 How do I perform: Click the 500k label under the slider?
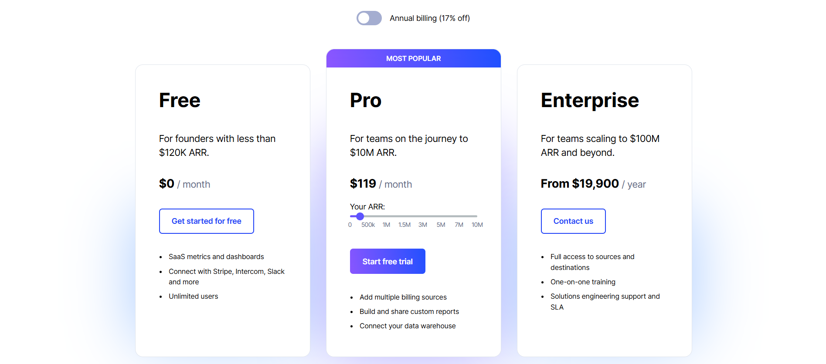point(367,225)
